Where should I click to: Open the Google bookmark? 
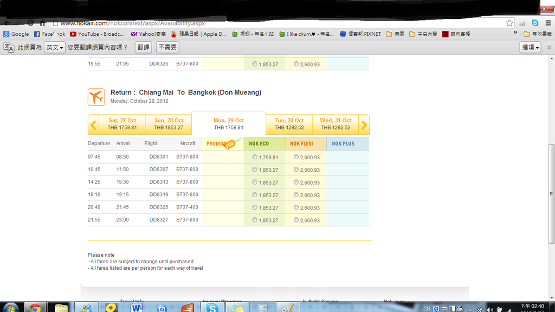point(16,34)
